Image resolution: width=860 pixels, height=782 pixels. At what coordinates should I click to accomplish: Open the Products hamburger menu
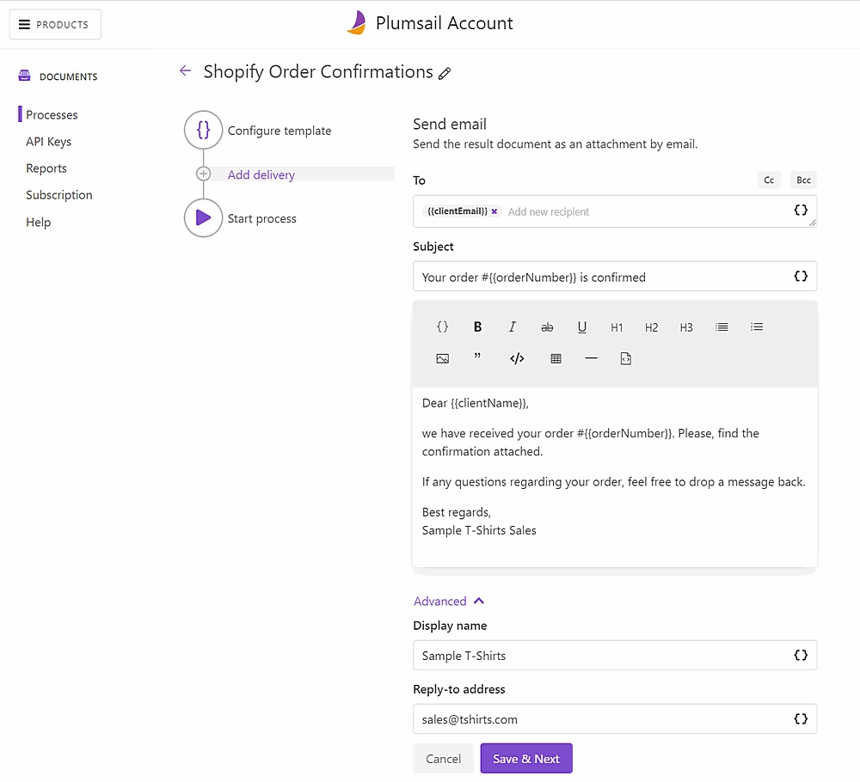click(55, 24)
